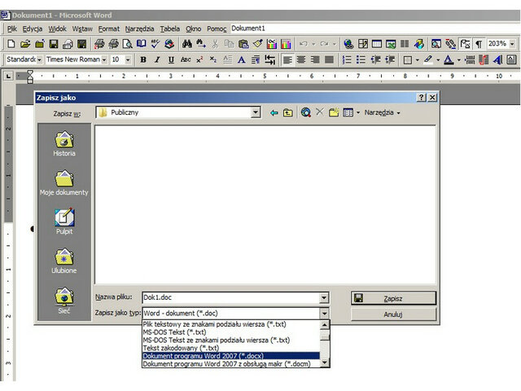Click the Numbered list icon

[x=347, y=59]
